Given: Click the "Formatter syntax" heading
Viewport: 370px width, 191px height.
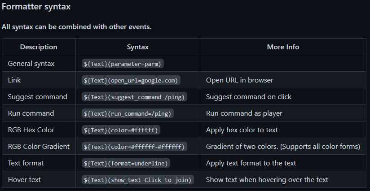Looking at the screenshot, I should [x=36, y=7].
